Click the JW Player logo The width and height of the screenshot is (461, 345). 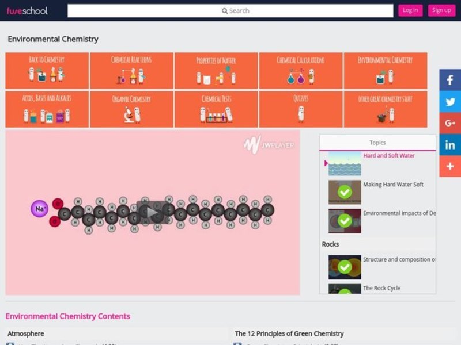(x=269, y=144)
